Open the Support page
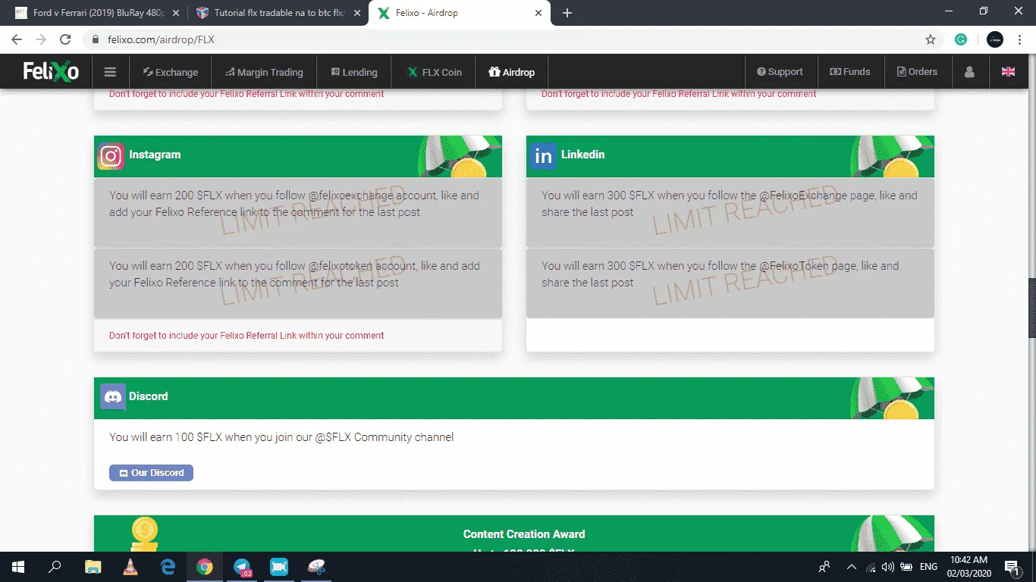This screenshot has height=582, width=1036. coord(780,72)
